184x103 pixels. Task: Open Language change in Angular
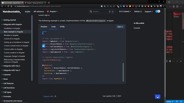14,56
